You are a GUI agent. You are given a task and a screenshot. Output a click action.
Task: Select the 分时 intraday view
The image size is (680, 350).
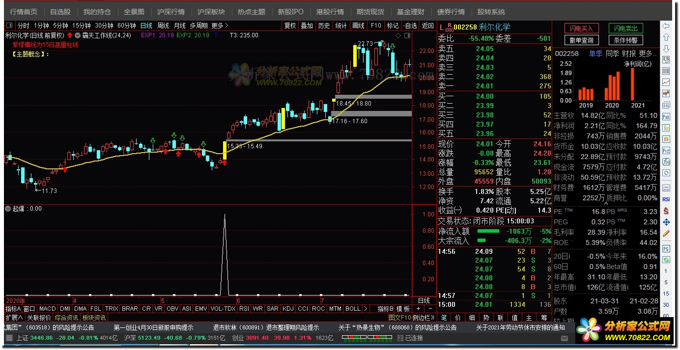tap(23, 26)
